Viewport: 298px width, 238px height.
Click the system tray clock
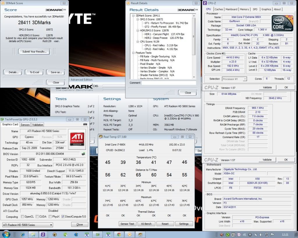285,235
